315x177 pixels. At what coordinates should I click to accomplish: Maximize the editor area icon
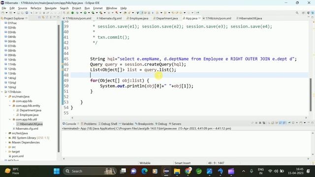(x=313, y=18)
